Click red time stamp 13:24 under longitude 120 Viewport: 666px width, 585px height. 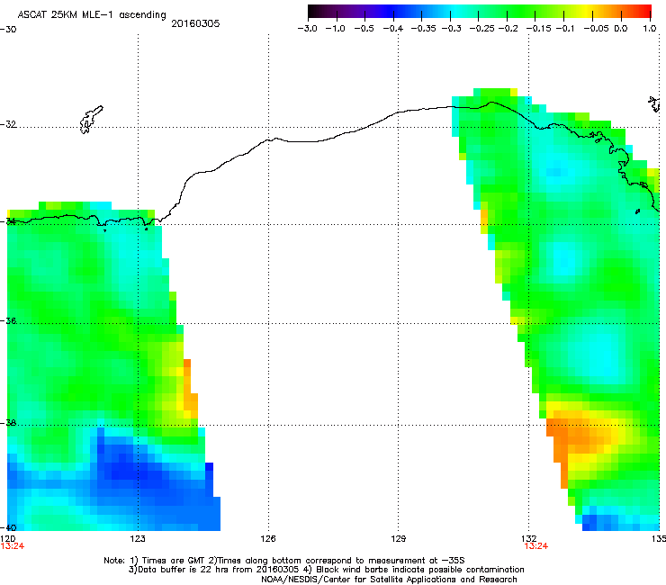(x=13, y=546)
